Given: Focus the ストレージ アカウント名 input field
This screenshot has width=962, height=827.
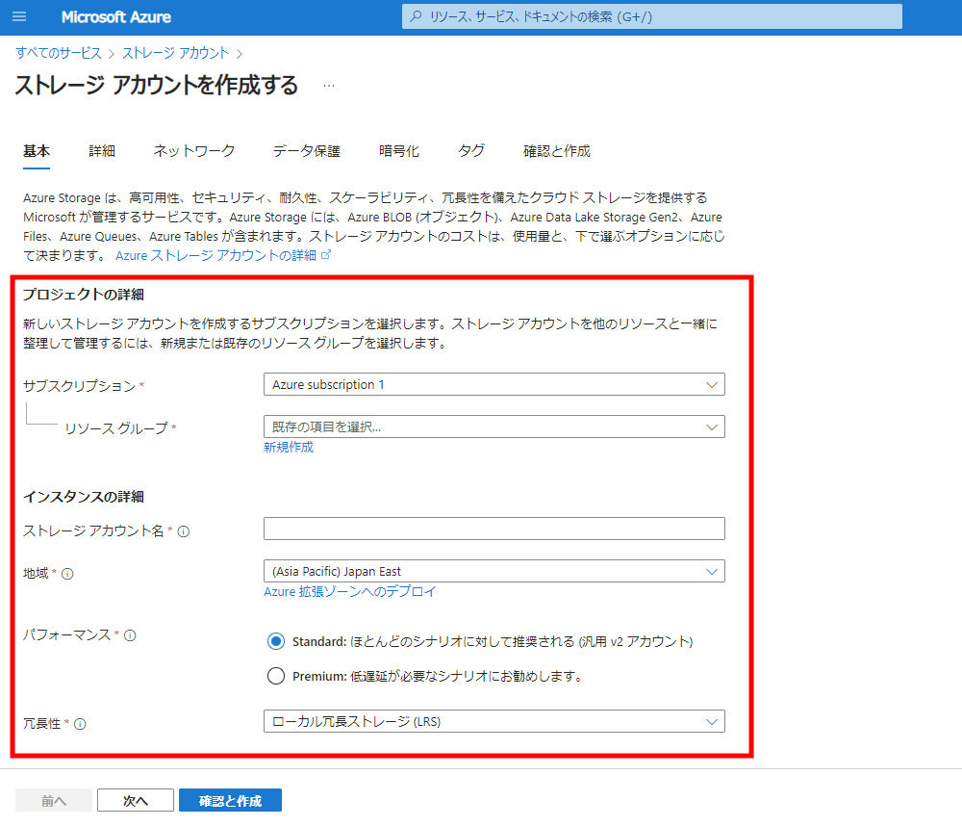Looking at the screenshot, I should point(494,529).
